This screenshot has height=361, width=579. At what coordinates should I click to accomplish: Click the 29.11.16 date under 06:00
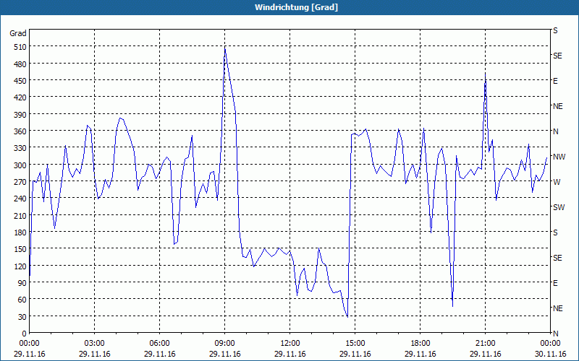(159, 355)
